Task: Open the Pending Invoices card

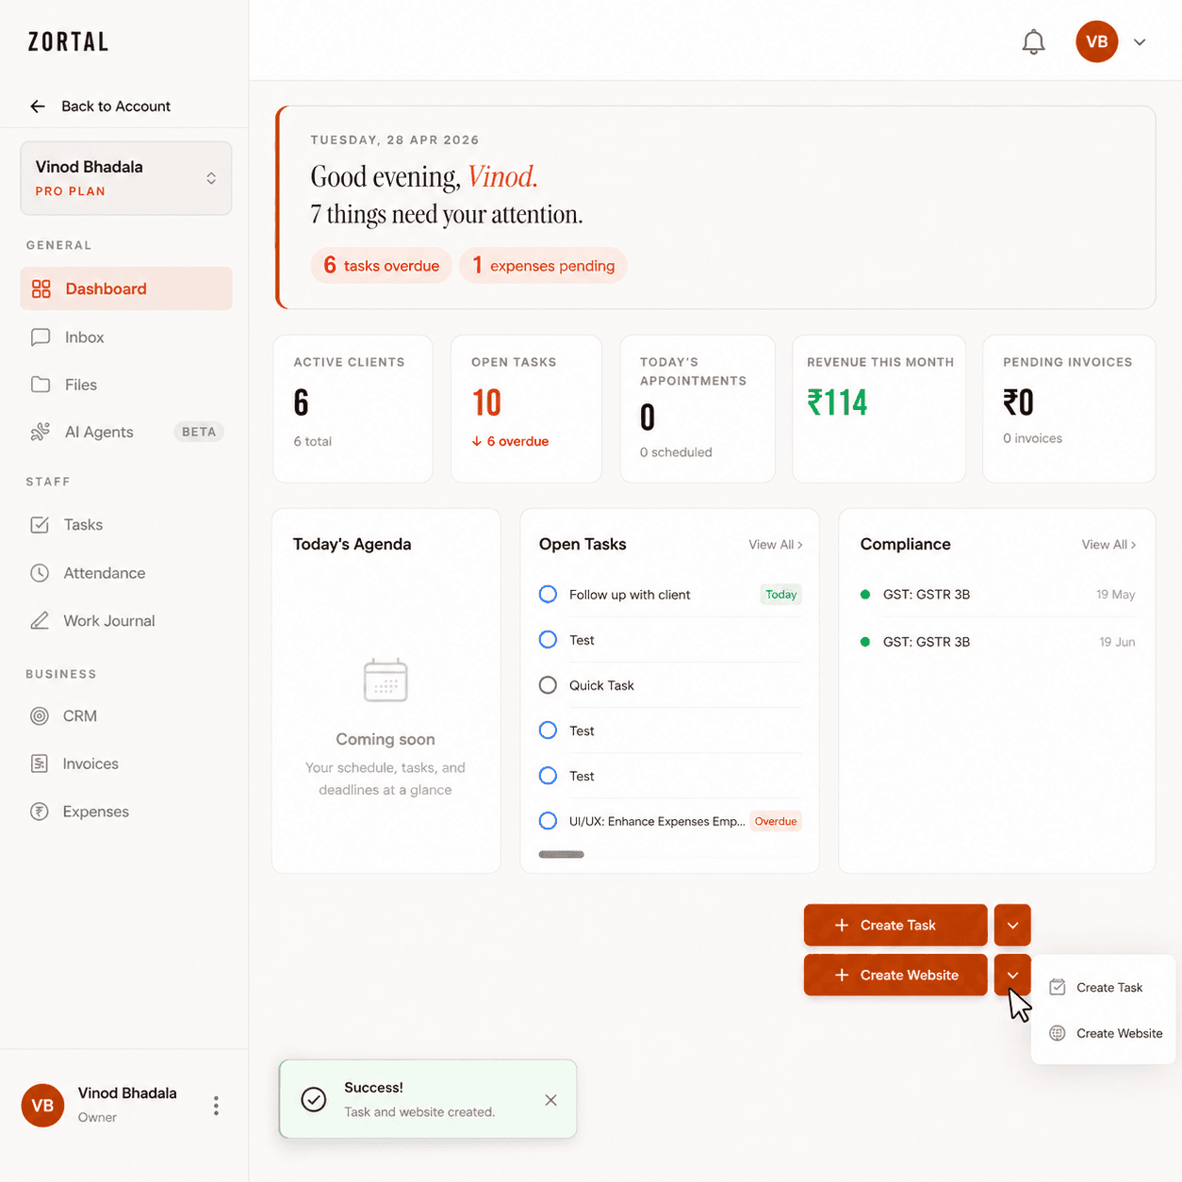Action: coord(1069,408)
